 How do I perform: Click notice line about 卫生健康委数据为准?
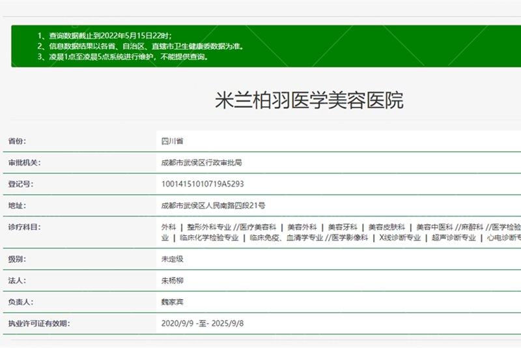[x=141, y=46]
